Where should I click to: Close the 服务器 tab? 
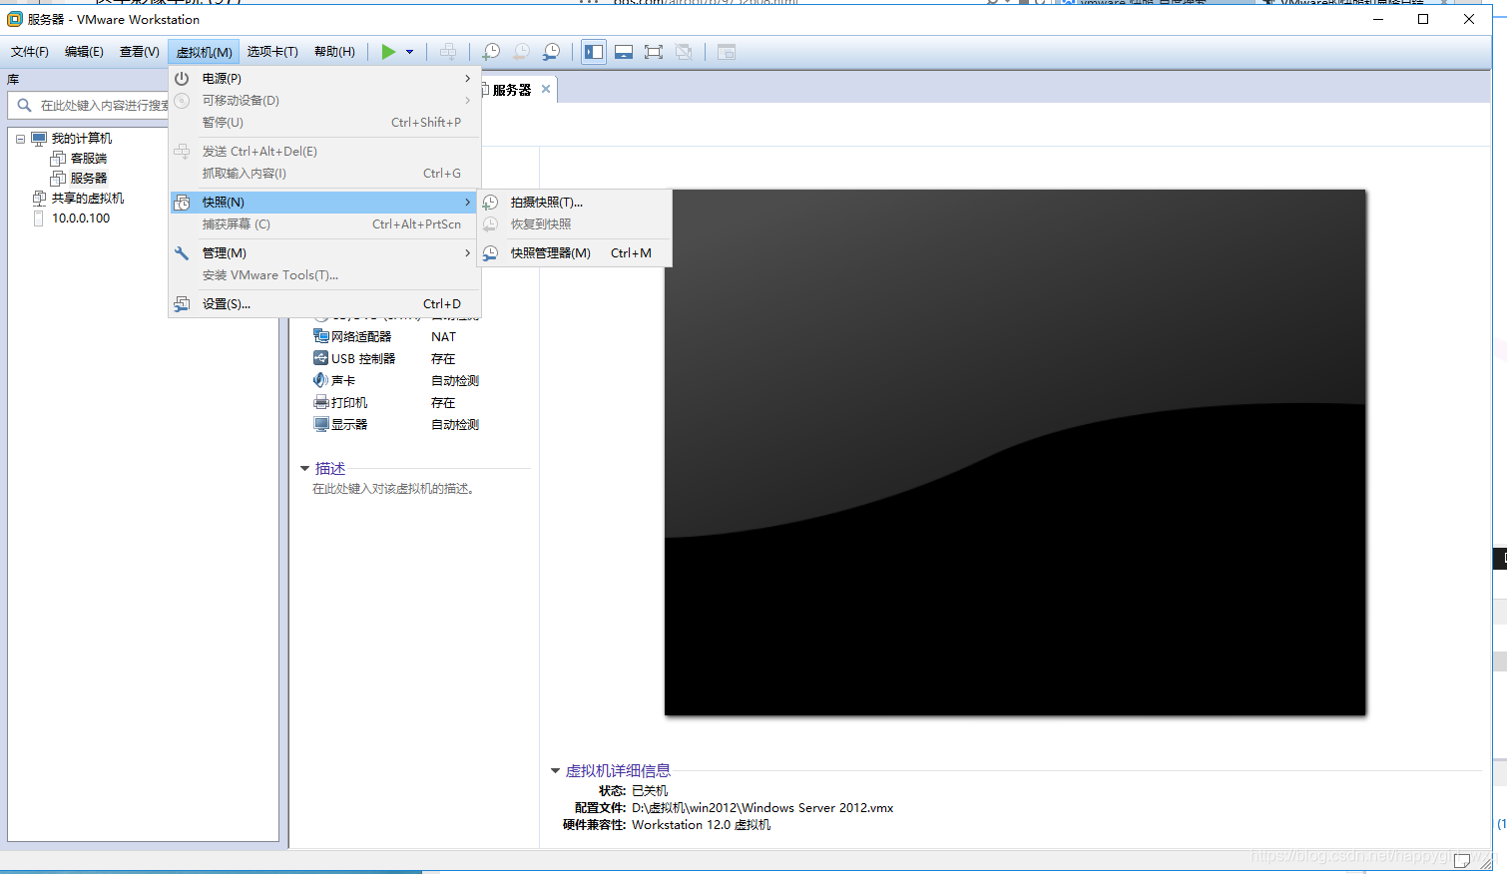coord(546,89)
